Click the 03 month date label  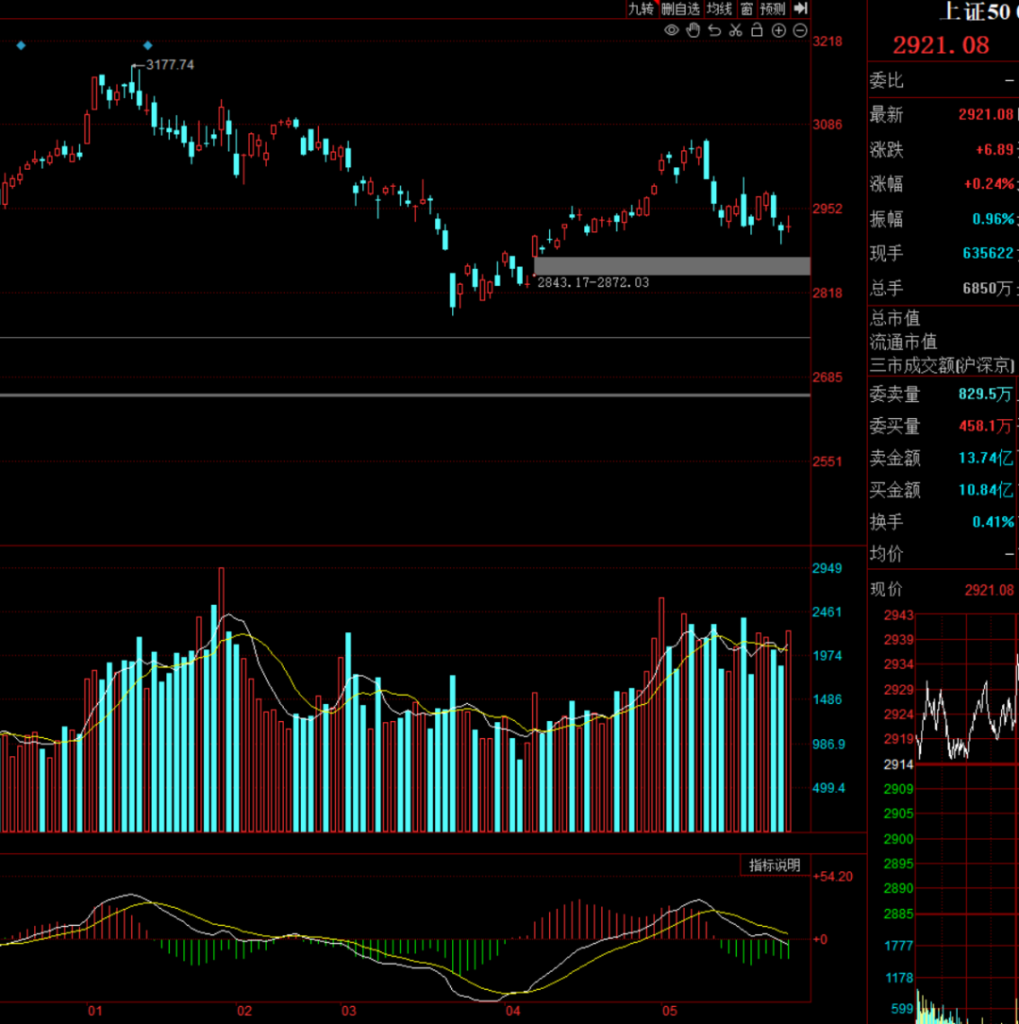click(348, 1011)
